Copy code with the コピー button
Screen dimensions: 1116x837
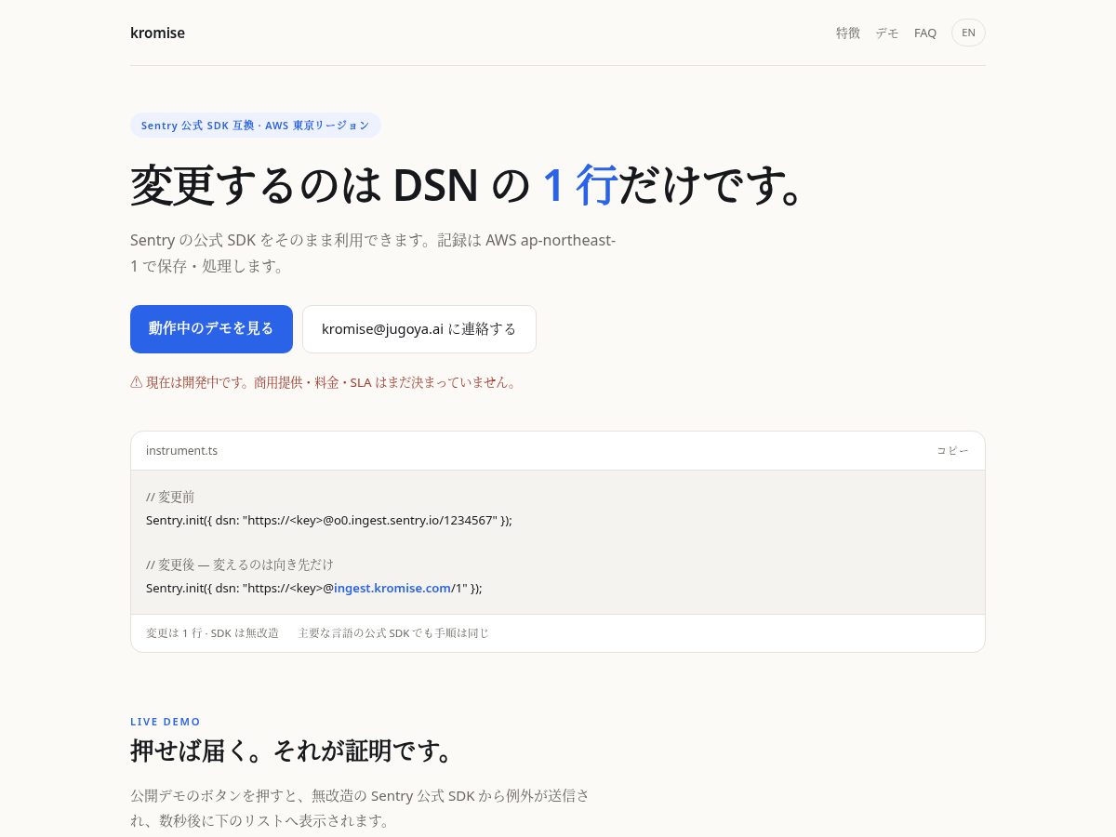click(x=952, y=450)
